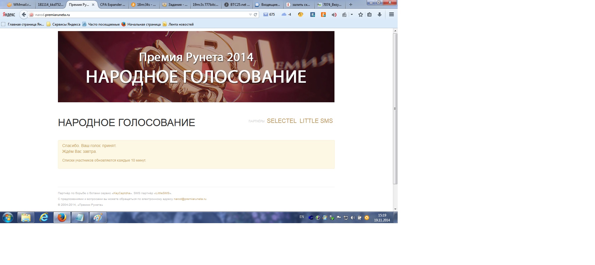Click the Yandex logo in the toolbar
This screenshot has width=595, height=265.
pyautogui.click(x=9, y=15)
